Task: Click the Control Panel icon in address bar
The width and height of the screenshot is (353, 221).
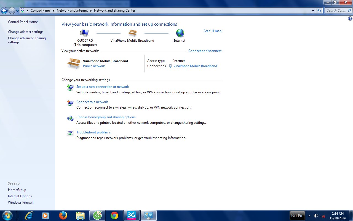Action: pyautogui.click(x=23, y=10)
